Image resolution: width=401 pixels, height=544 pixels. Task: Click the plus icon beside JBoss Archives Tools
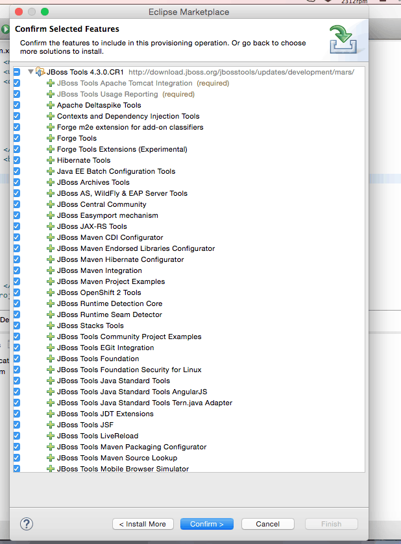(51, 182)
